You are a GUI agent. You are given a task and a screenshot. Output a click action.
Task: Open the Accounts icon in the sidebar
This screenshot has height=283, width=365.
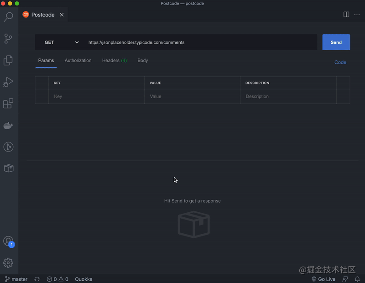pos(9,241)
